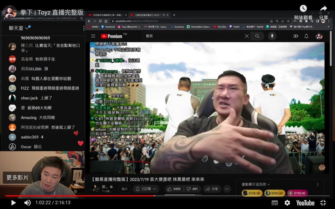Click the Watch Later clock icon
This screenshot has width=335, height=209.
[x=303, y=9]
